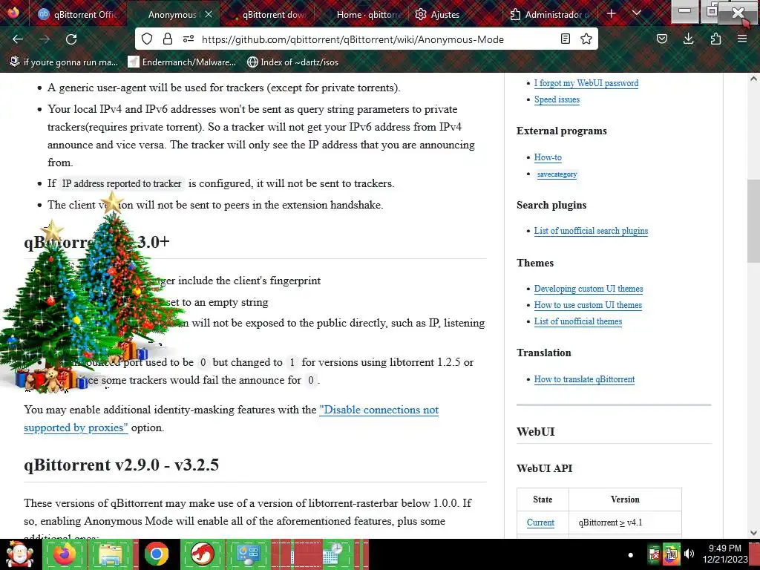Open the volume speaker tray icon

pos(689,554)
